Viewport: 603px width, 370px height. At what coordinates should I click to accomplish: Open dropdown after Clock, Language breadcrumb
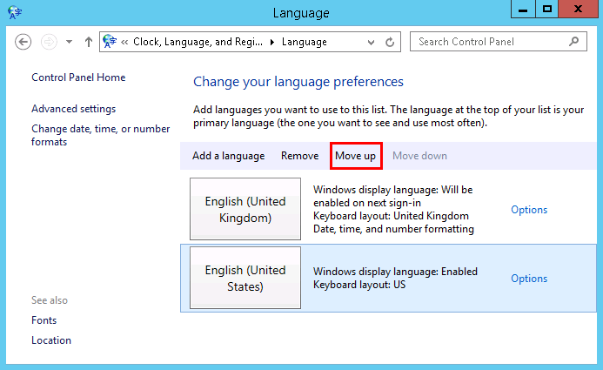click(x=272, y=42)
